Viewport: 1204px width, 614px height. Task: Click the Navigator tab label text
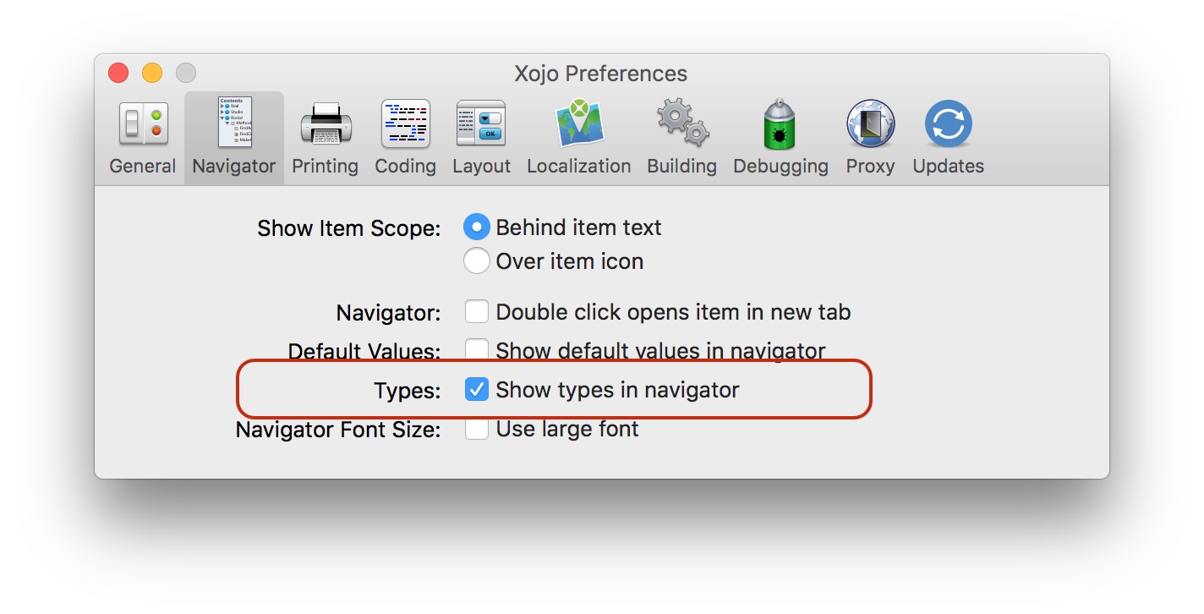click(234, 166)
